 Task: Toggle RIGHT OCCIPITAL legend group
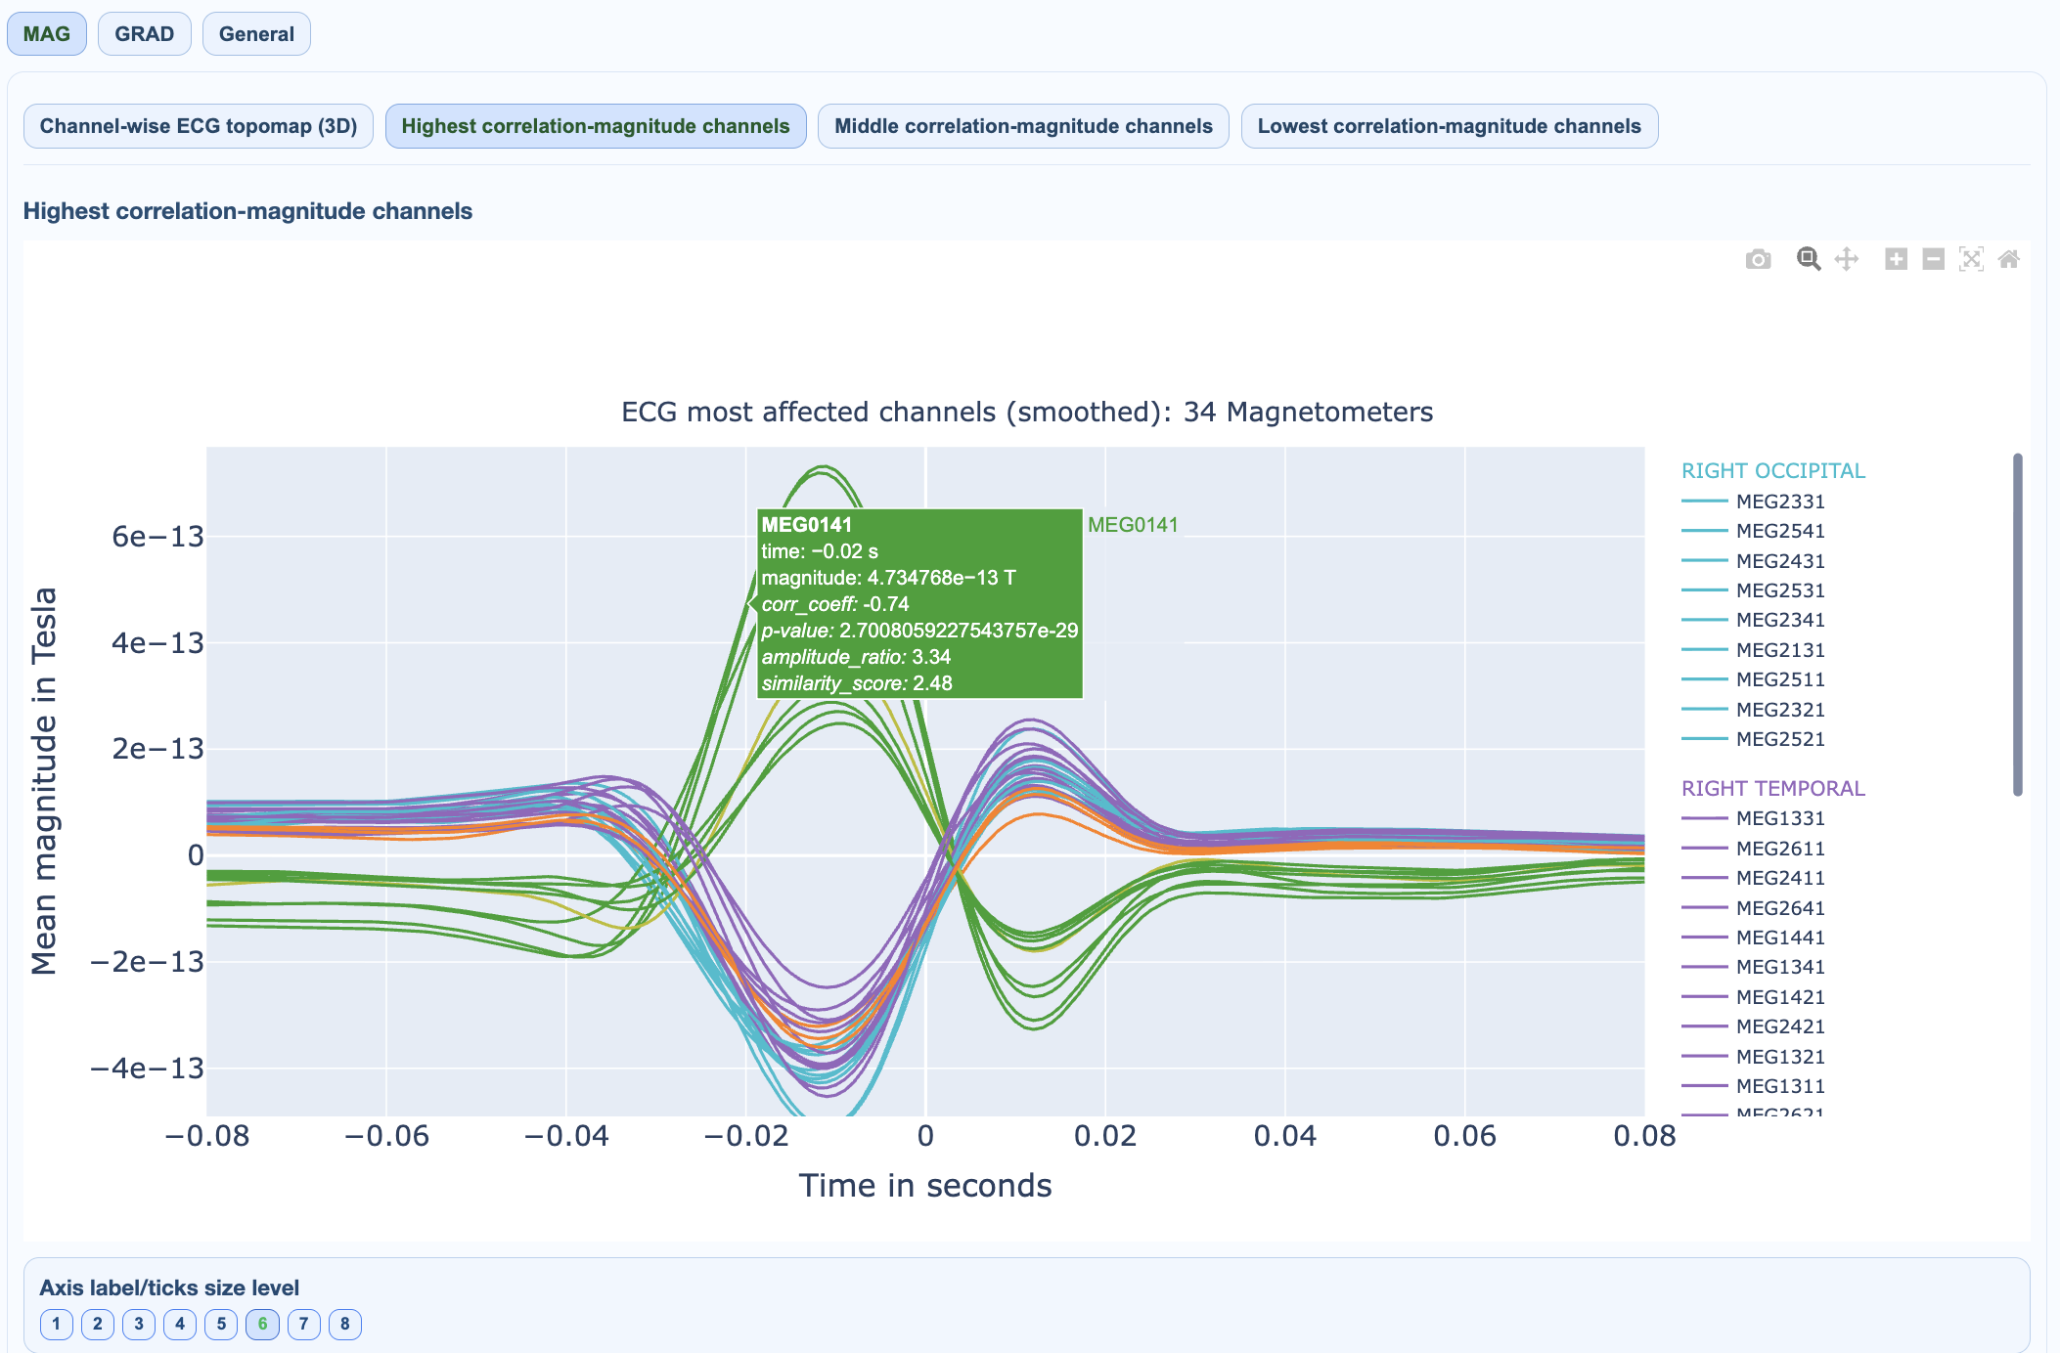[1772, 471]
